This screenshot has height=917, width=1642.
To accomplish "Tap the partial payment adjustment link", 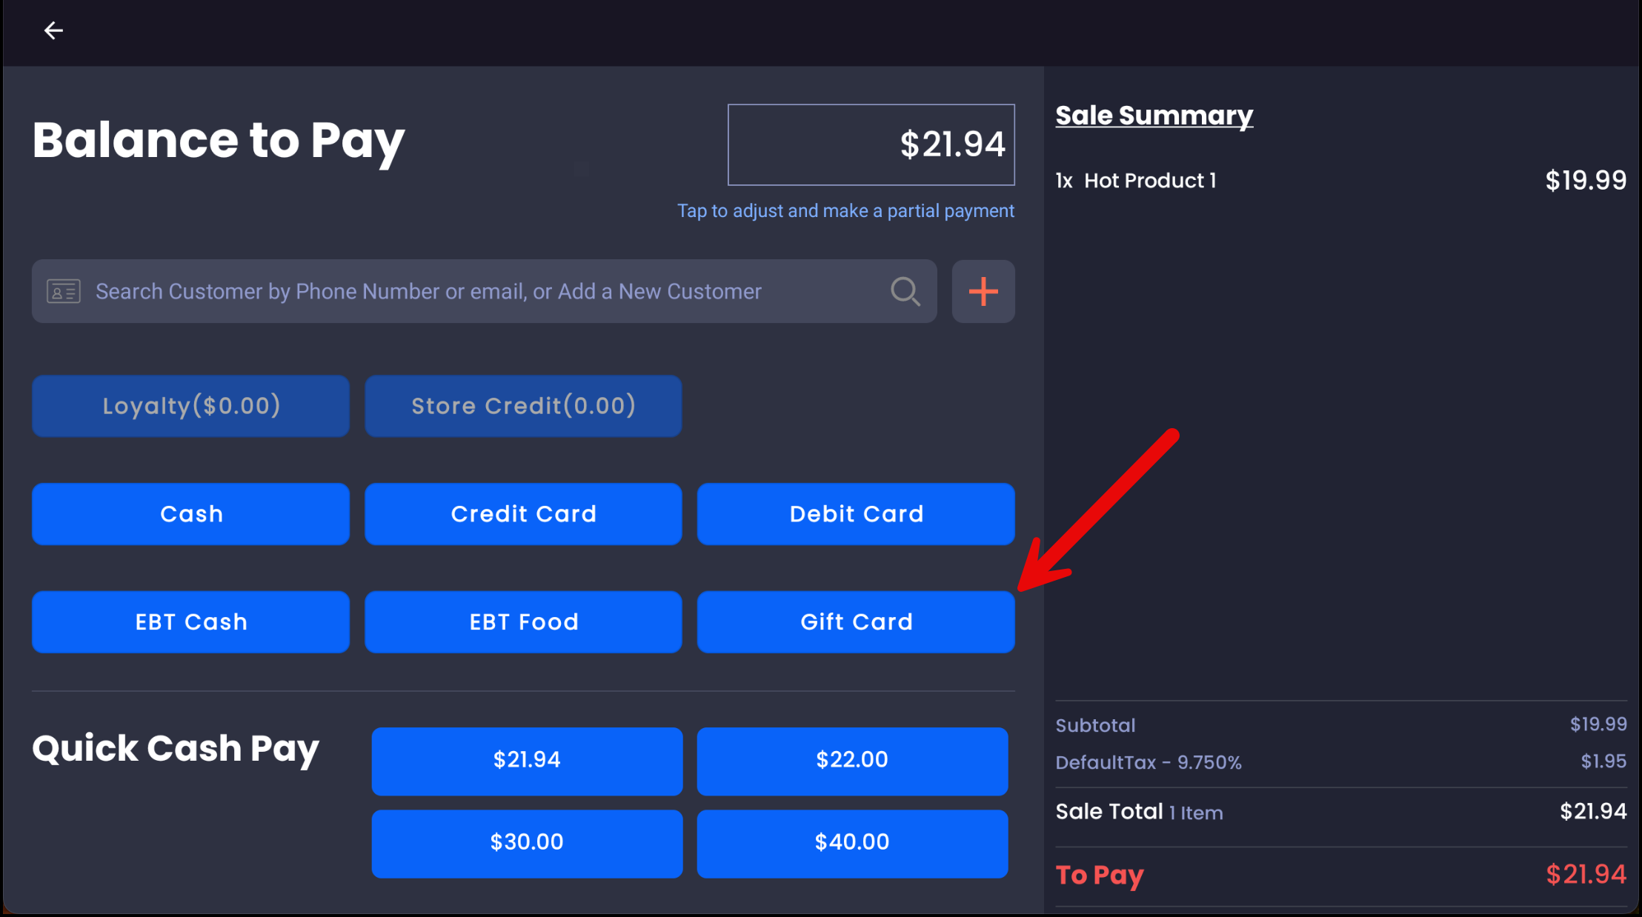I will click(x=845, y=211).
